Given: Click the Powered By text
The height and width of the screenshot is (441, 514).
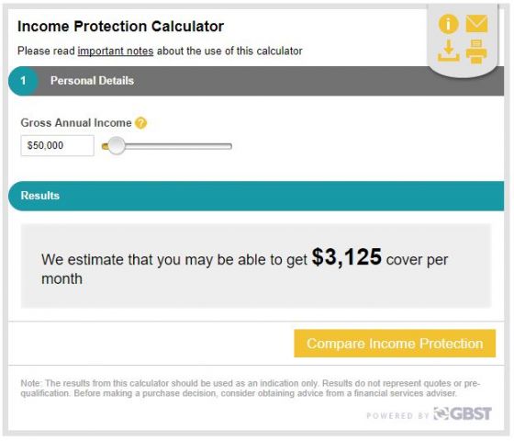Looking at the screenshot, I should [x=397, y=415].
